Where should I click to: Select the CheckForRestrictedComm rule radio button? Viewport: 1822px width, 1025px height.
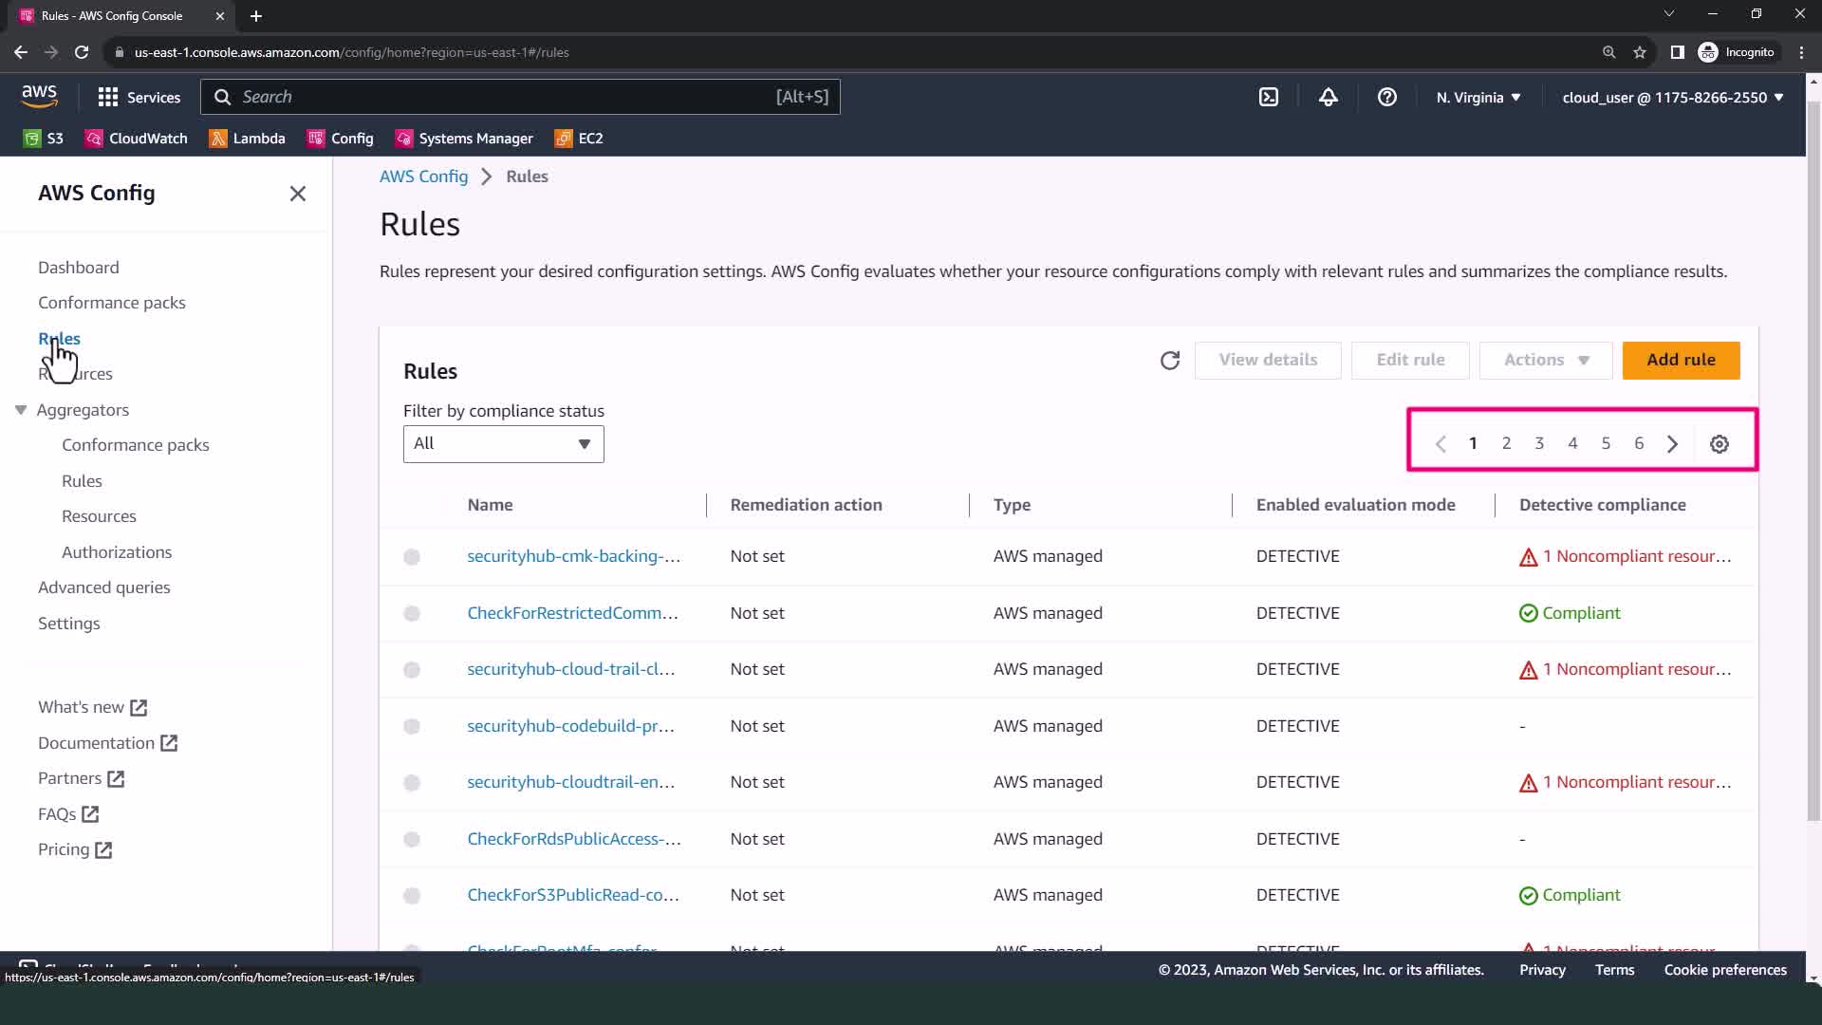click(x=412, y=614)
